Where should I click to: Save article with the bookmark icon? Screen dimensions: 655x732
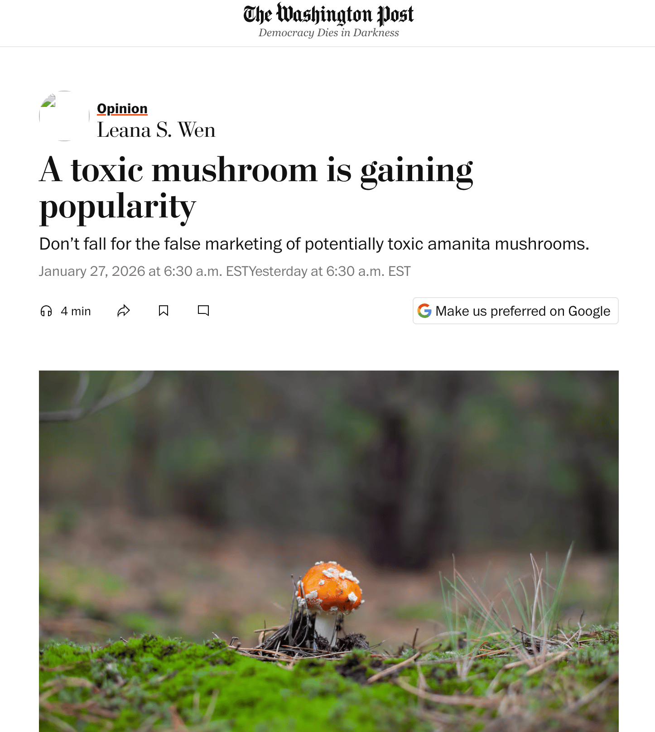pyautogui.click(x=164, y=311)
